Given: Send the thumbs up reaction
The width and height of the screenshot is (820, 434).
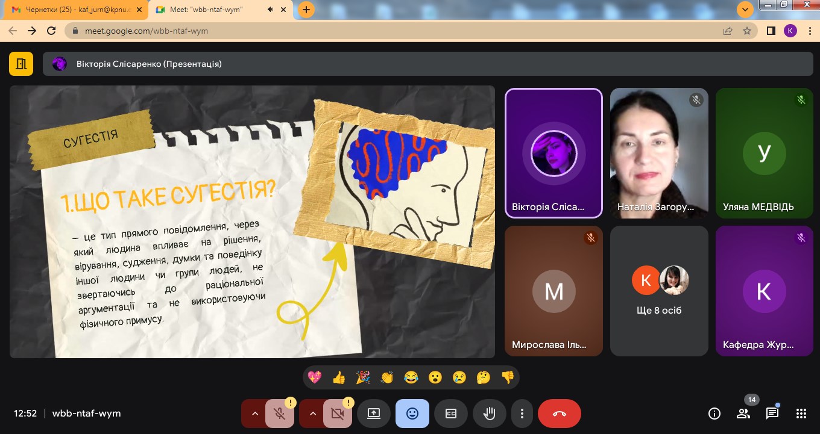Looking at the screenshot, I should 339,377.
